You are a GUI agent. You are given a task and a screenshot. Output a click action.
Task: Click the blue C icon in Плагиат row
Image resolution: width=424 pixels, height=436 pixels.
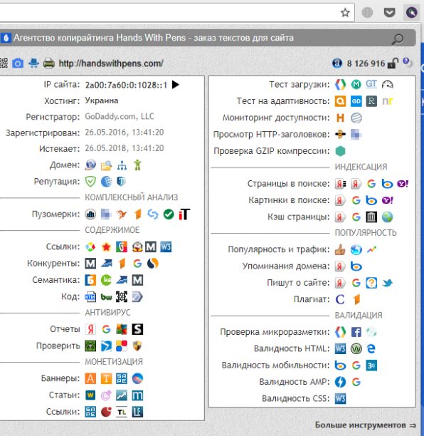(x=340, y=299)
